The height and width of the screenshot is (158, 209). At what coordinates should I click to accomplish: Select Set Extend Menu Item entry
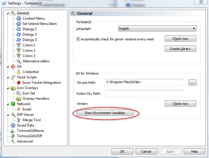coord(39,24)
